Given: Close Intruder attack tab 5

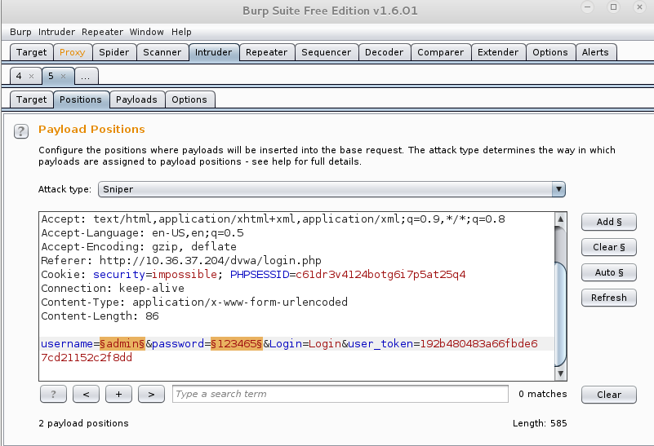Looking at the screenshot, I should (x=64, y=76).
